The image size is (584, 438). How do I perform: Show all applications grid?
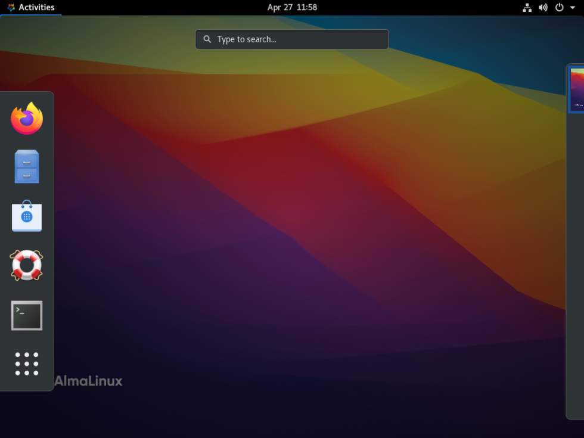click(26, 364)
